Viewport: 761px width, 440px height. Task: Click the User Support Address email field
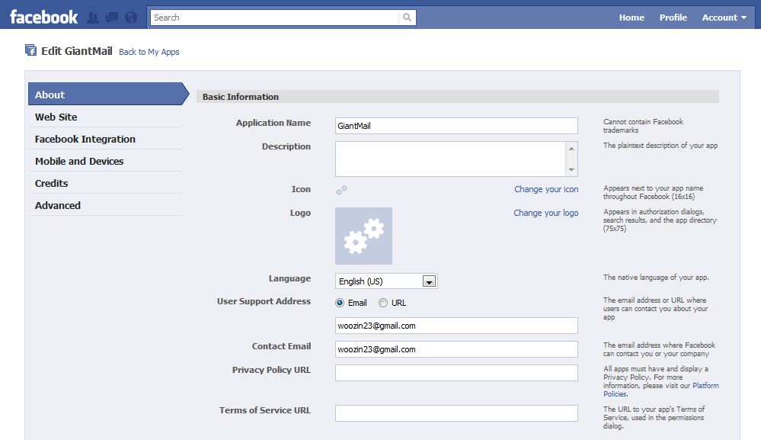click(456, 326)
